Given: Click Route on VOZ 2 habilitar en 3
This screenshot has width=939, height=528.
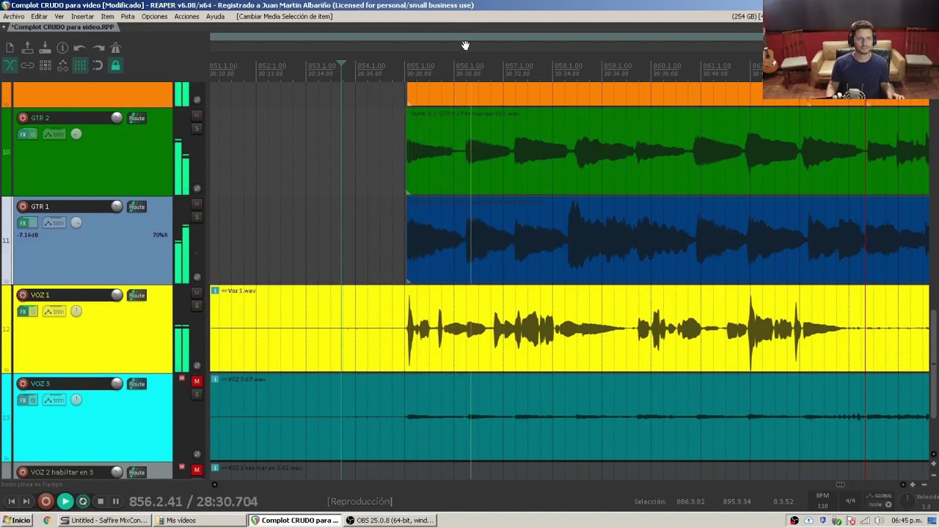Looking at the screenshot, I should [137, 472].
